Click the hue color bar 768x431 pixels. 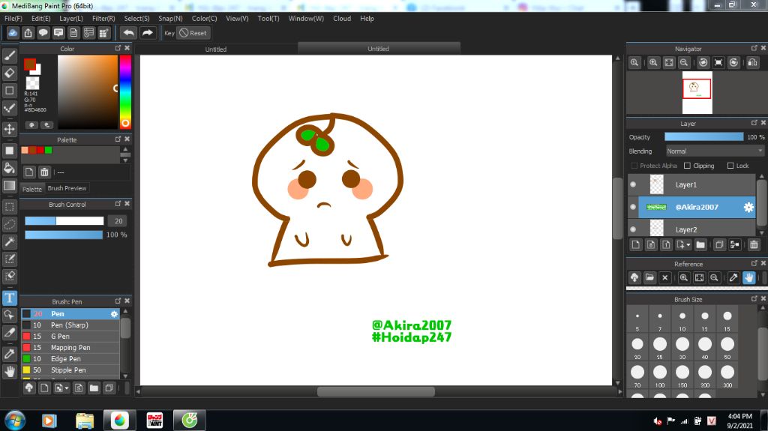click(x=125, y=92)
